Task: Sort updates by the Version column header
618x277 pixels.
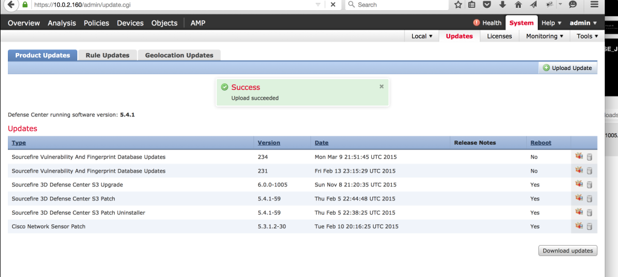Action: (269, 143)
